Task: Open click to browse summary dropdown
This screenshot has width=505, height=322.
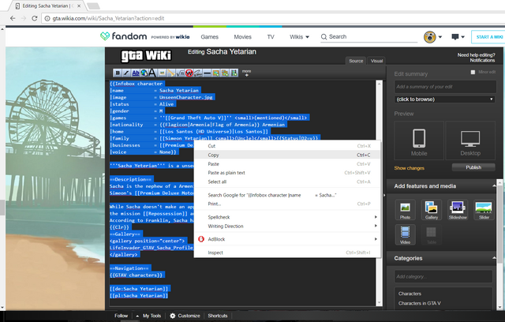Action: click(444, 99)
